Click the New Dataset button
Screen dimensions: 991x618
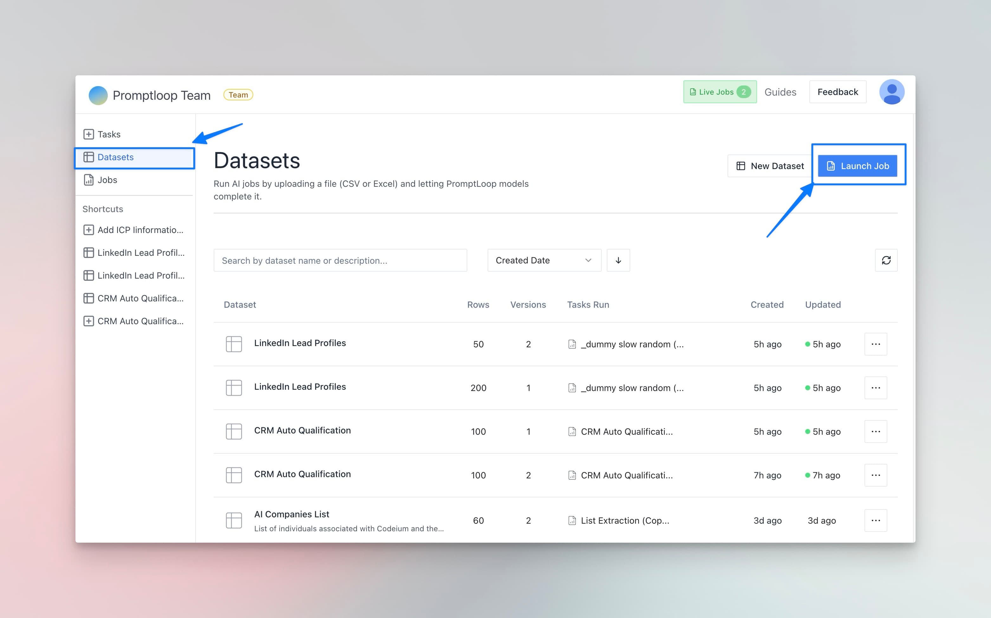click(x=769, y=166)
